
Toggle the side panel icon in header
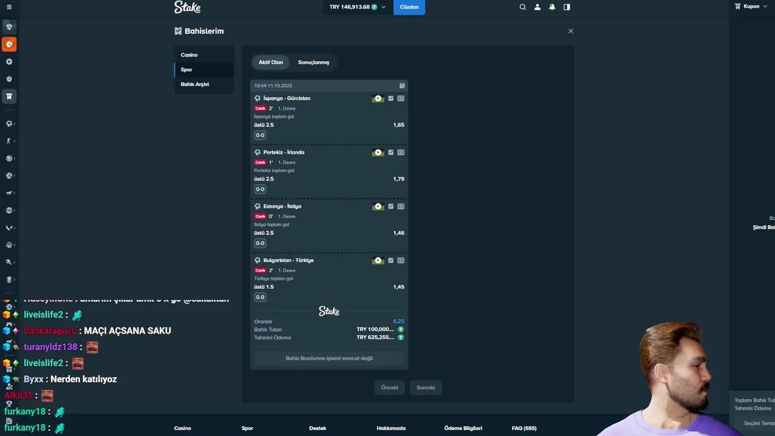tap(567, 7)
